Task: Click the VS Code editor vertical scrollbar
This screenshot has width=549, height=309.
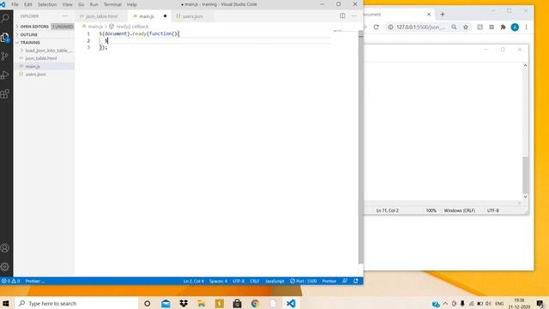Action: tap(360, 147)
